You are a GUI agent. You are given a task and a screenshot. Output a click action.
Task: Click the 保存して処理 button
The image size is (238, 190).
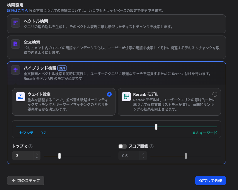coord(210,181)
